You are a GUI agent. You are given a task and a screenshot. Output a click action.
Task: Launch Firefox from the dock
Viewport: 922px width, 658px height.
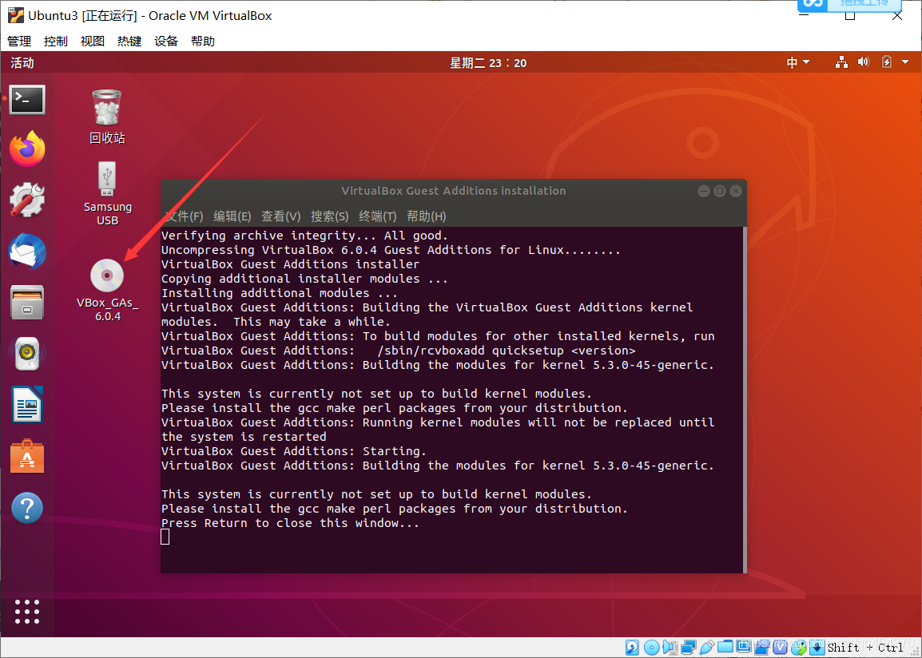coord(27,149)
